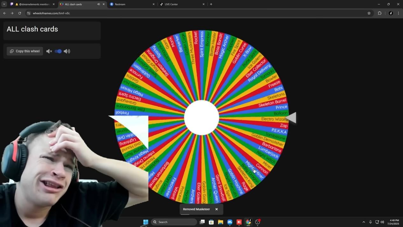
Task: Switch to the Restream tab
Action: click(132, 4)
